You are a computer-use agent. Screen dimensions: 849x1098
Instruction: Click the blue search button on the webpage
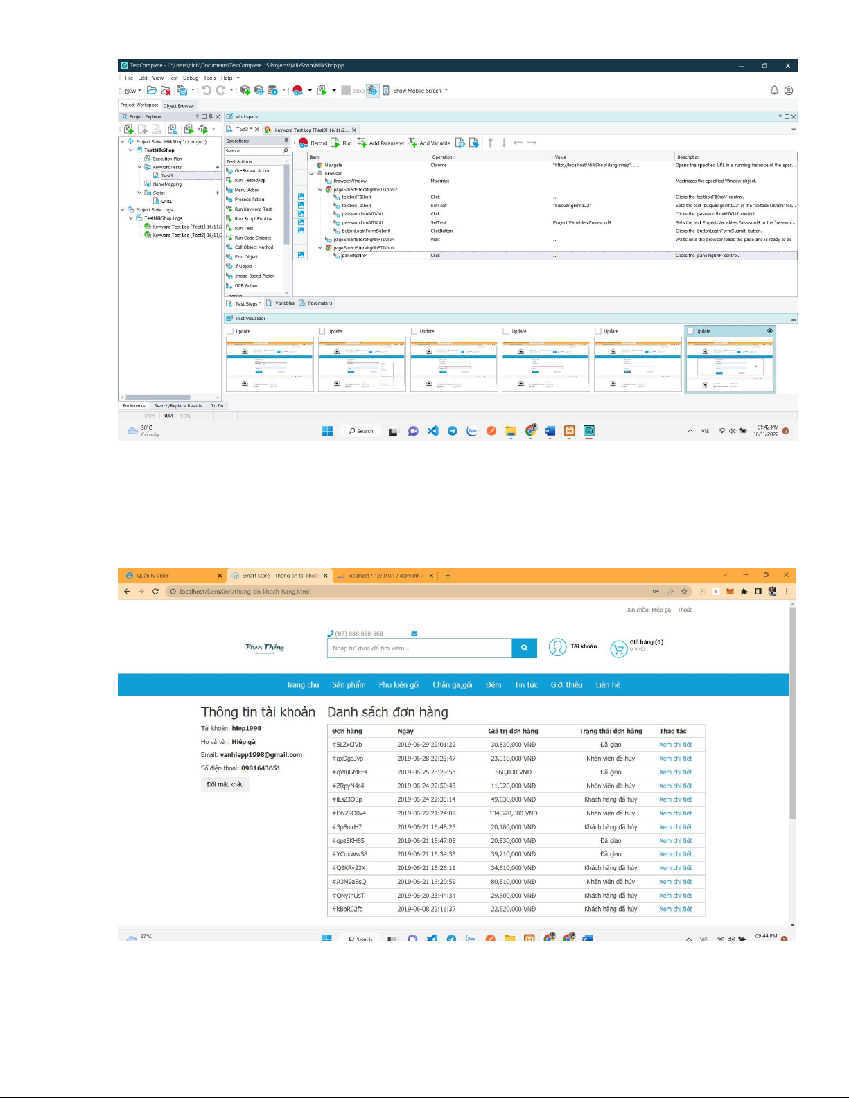[525, 648]
